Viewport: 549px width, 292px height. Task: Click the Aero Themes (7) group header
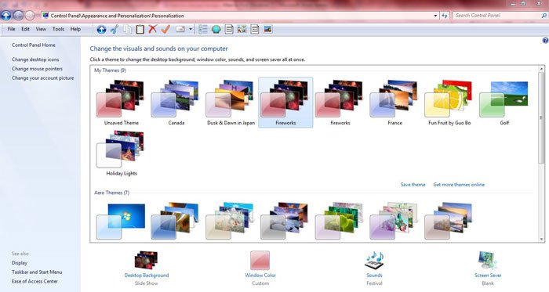pyautogui.click(x=111, y=193)
